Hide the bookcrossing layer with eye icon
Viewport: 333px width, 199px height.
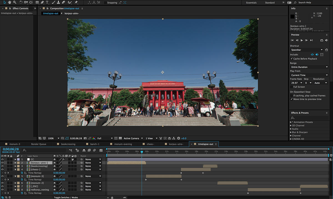[x=2, y=166]
